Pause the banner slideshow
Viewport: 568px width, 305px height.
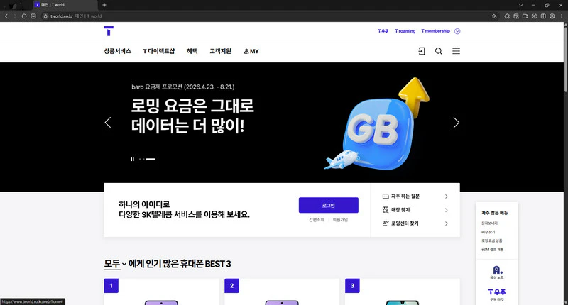[x=133, y=159]
